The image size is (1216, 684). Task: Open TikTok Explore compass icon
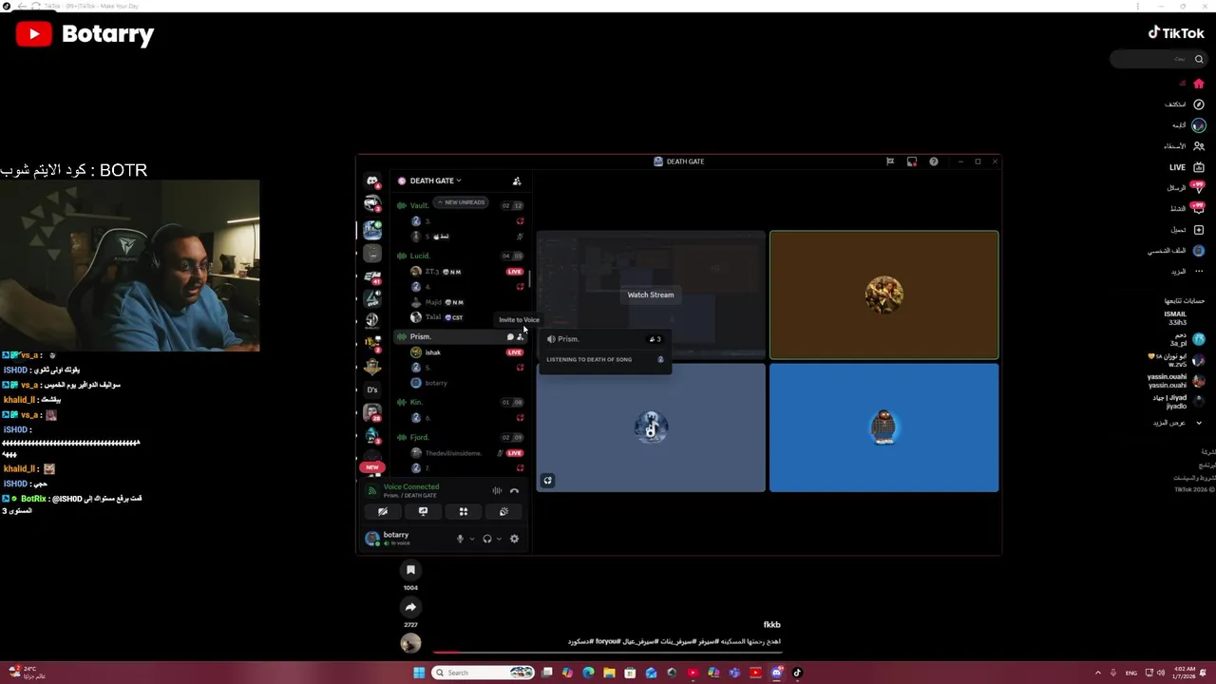1199,104
